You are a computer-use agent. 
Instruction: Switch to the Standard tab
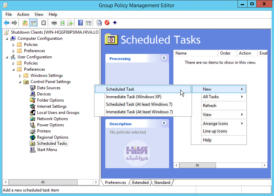[x=162, y=183]
